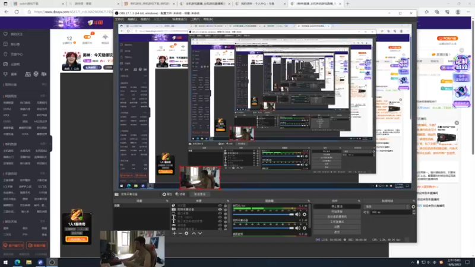Image resolution: width=475 pixels, height=267 pixels.
Task: Open Windows Start menu
Action: 5,262
